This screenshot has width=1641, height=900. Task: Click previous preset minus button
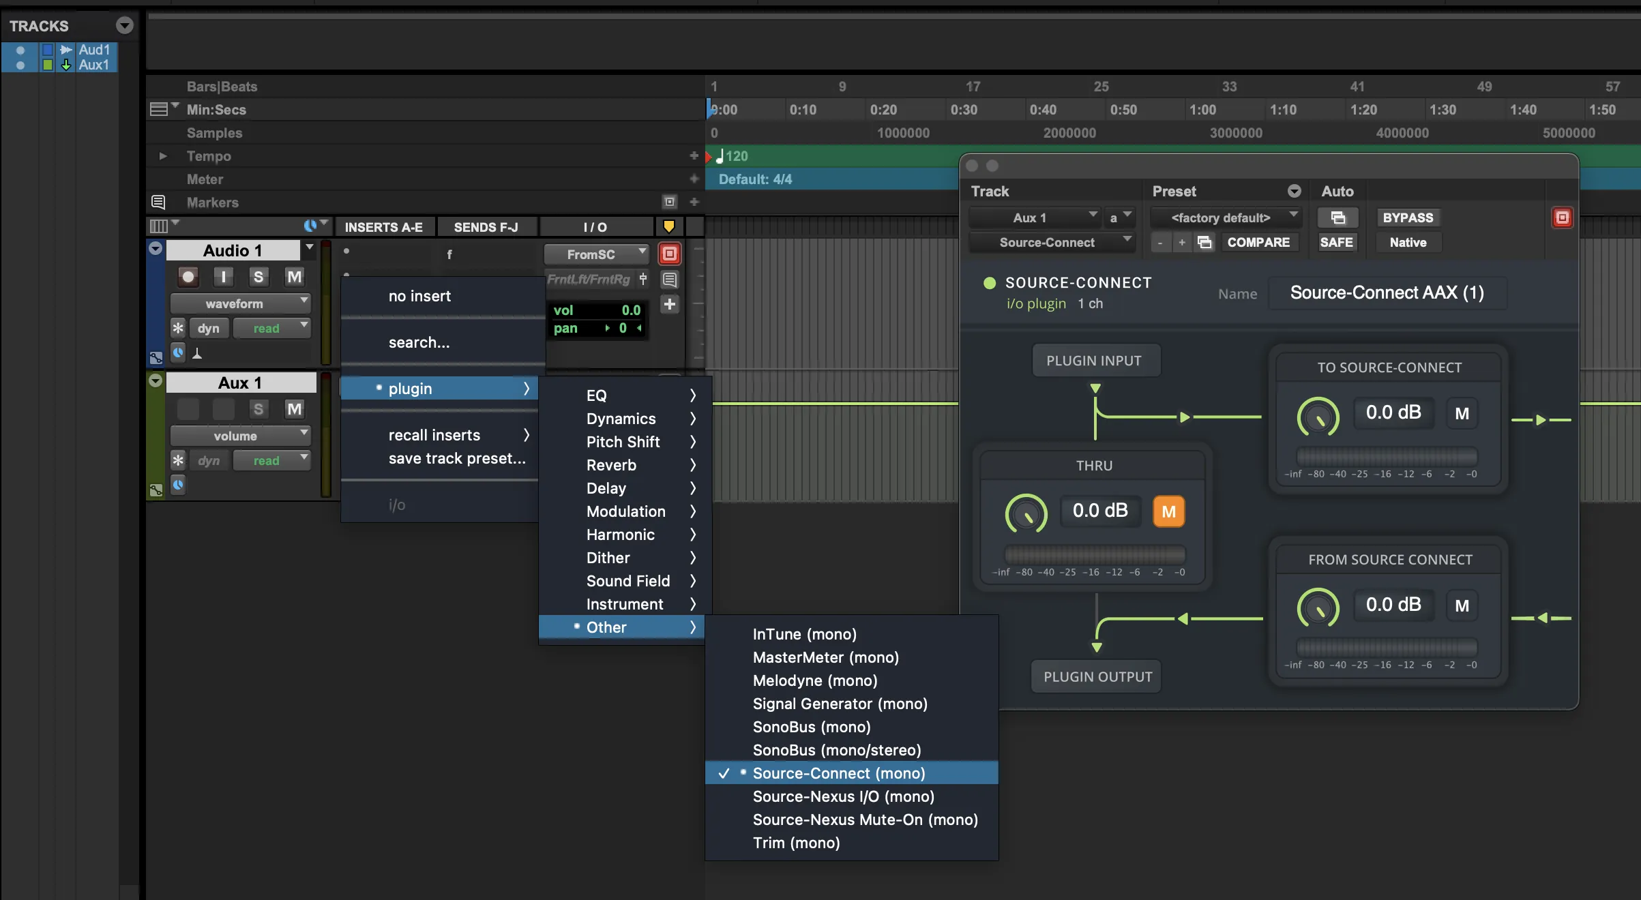click(1160, 243)
